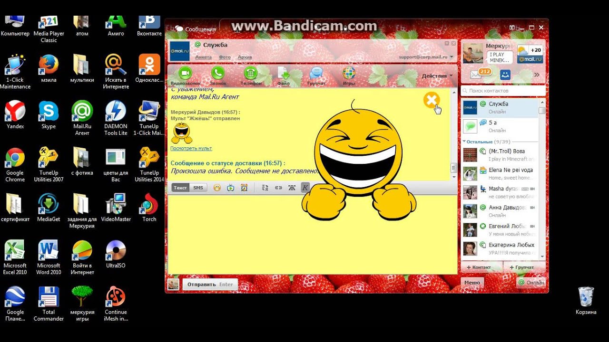Switch to SMS message mode
This screenshot has width=609, height=342.
coord(198,188)
